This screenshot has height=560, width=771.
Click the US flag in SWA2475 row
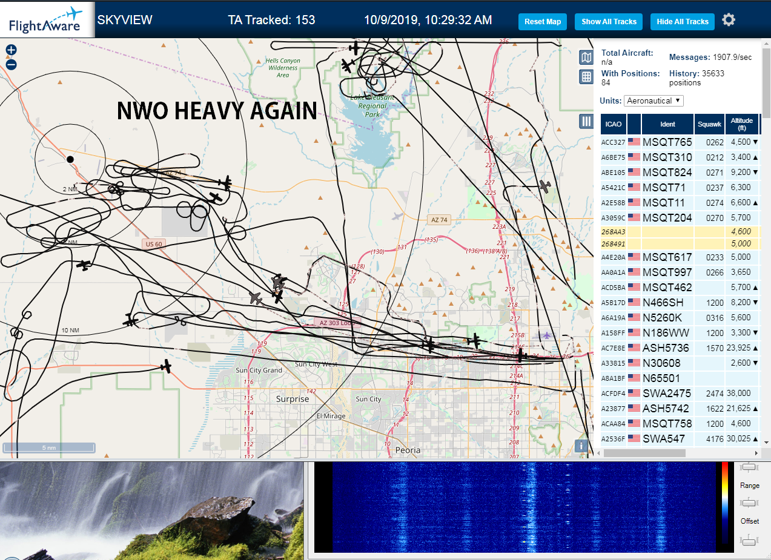click(x=634, y=394)
